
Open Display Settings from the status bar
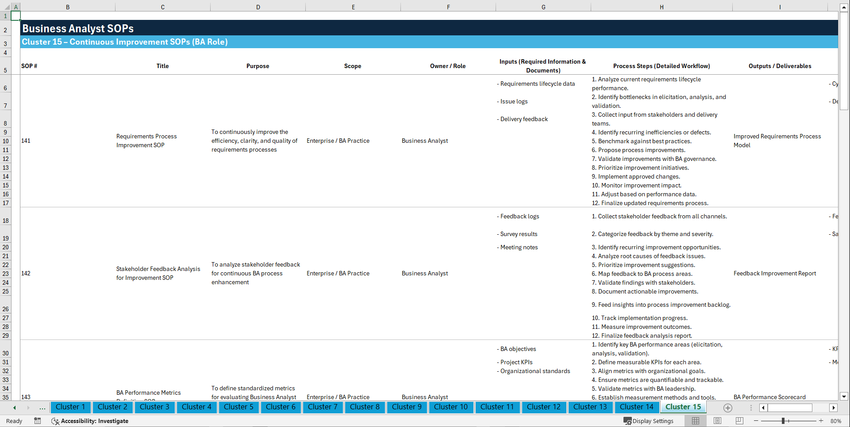[649, 421]
